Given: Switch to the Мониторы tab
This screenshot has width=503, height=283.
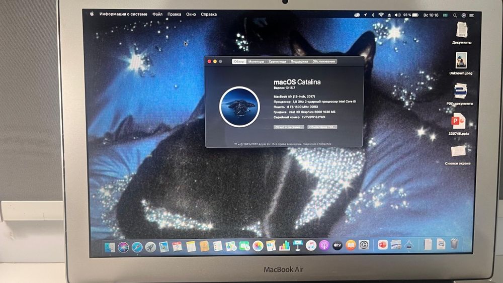Looking at the screenshot, I should click(x=256, y=61).
